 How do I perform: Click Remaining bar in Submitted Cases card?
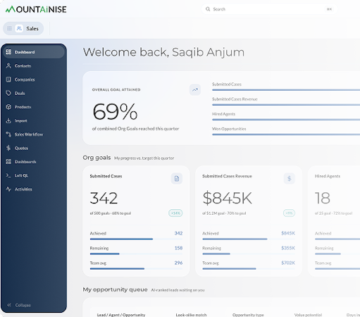[136, 254]
